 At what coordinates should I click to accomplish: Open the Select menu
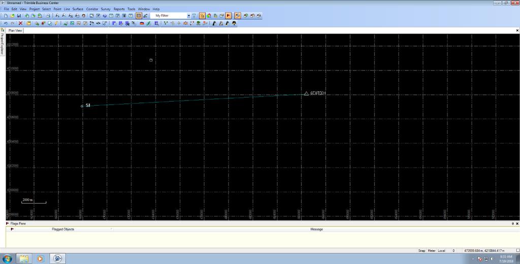[x=46, y=9]
